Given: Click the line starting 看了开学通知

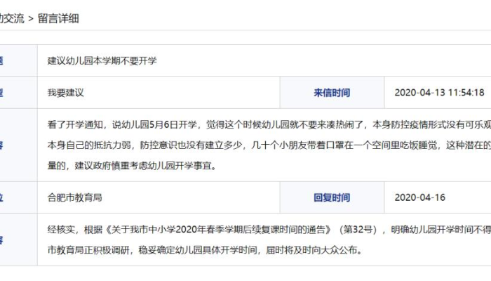Looking at the screenshot, I should coord(269,125).
